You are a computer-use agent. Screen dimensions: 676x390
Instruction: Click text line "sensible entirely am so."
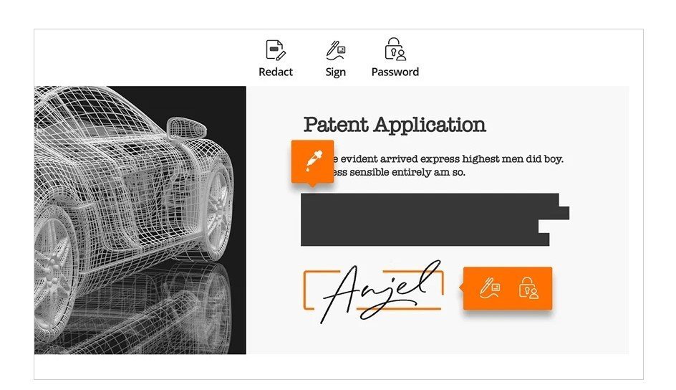coord(401,172)
